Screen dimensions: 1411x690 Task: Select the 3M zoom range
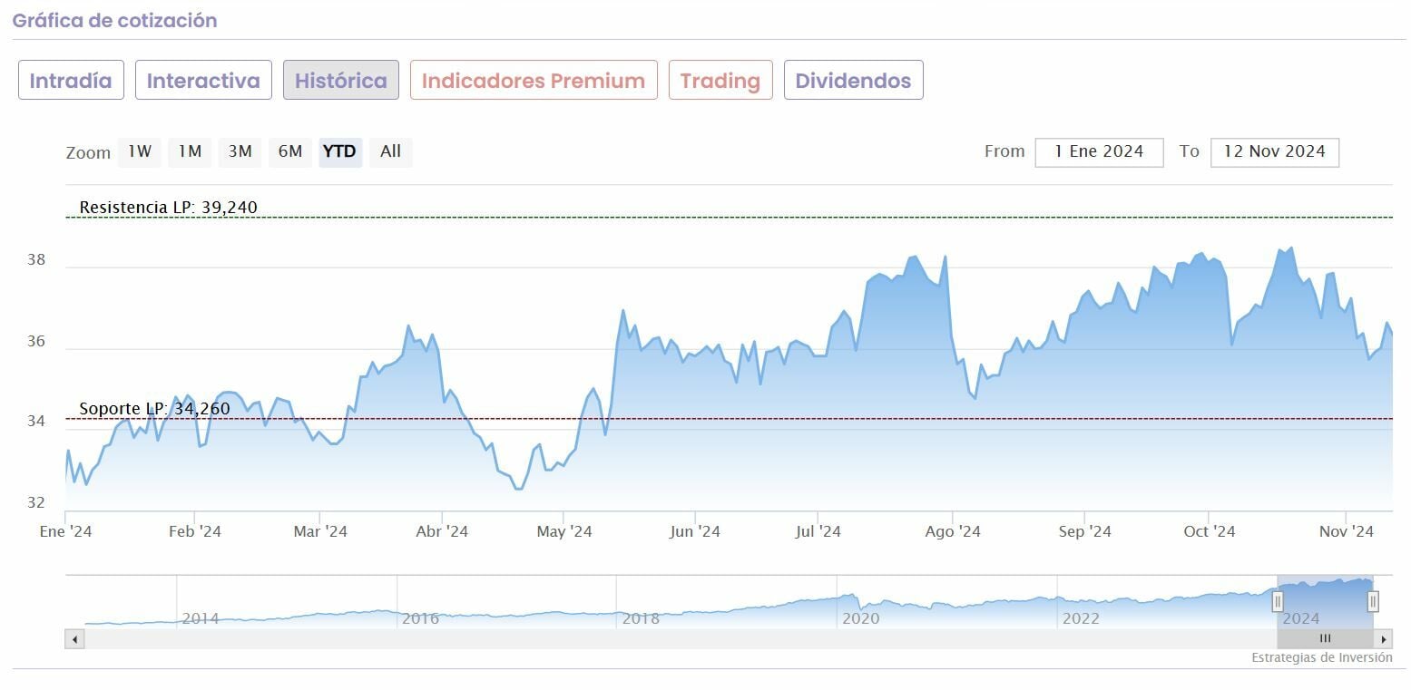tap(240, 152)
